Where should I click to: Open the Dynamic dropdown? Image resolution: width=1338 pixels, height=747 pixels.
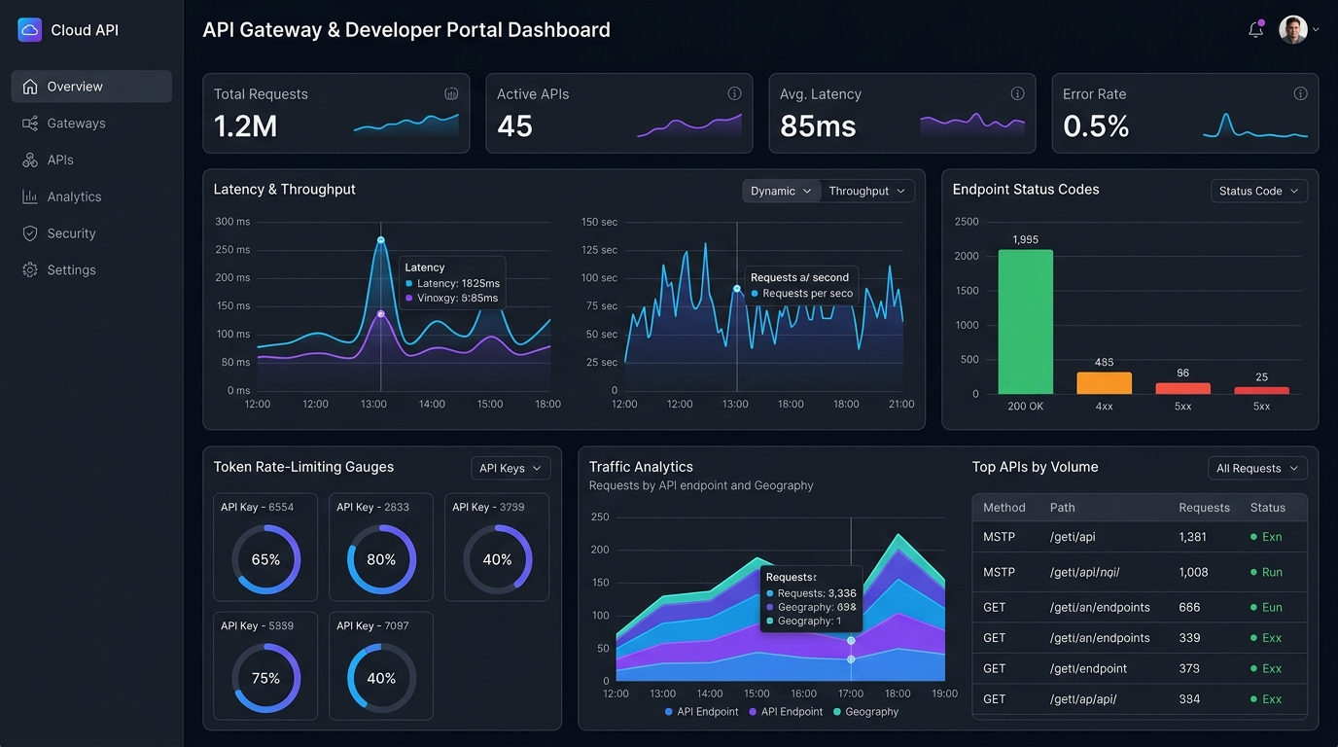click(781, 191)
